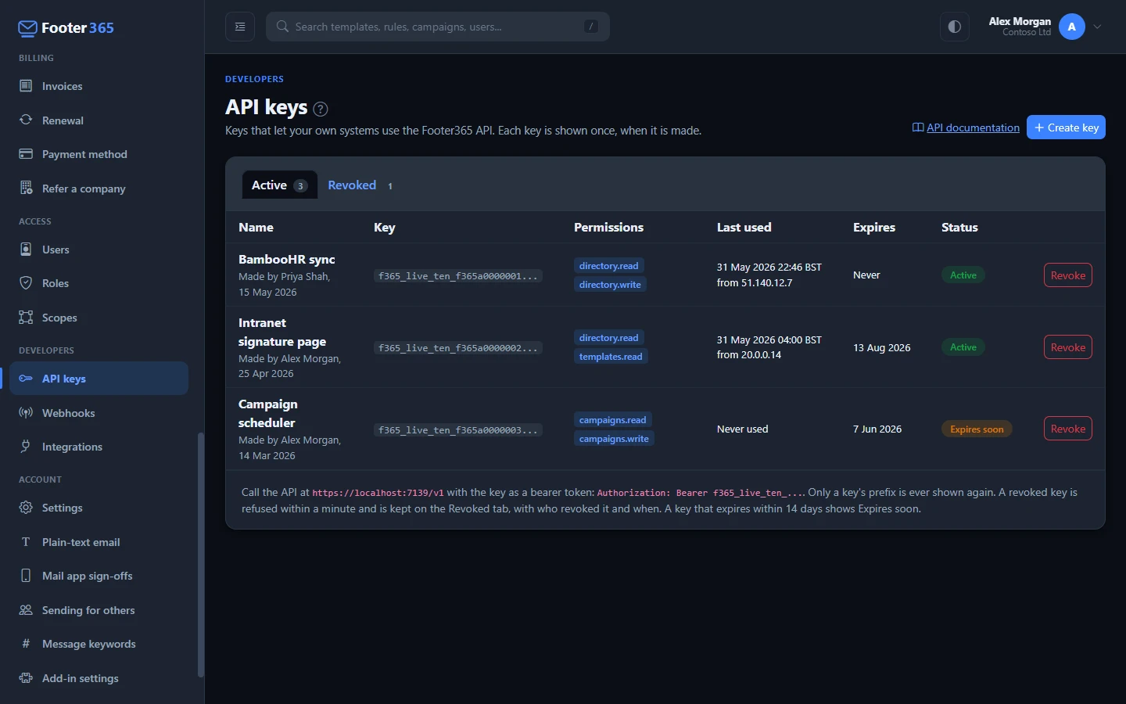The height and width of the screenshot is (704, 1126).
Task: Open the Roles sidebar item
Action: (99, 283)
